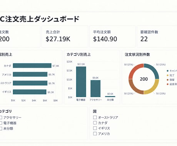Click the カナダ row label in bar chart
177x146 pixels.
pos(7,66)
